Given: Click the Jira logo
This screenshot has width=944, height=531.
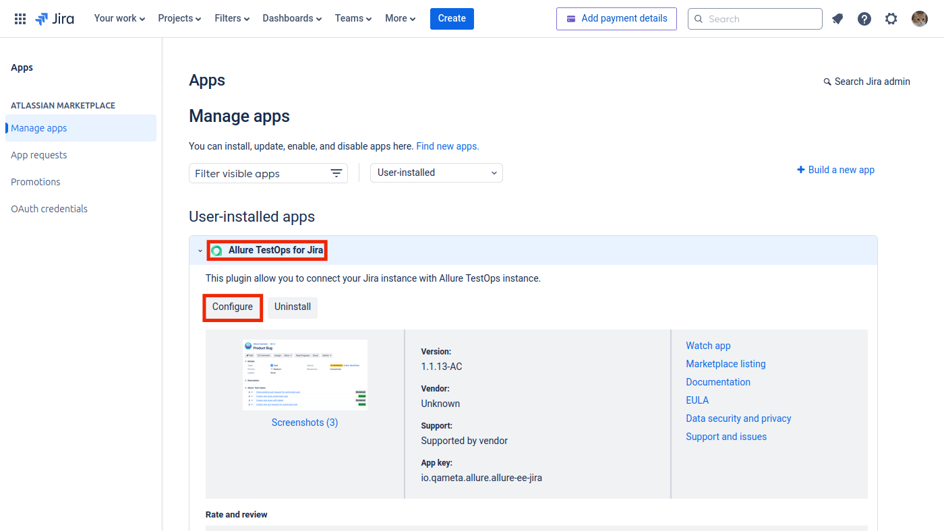Looking at the screenshot, I should pyautogui.click(x=55, y=19).
